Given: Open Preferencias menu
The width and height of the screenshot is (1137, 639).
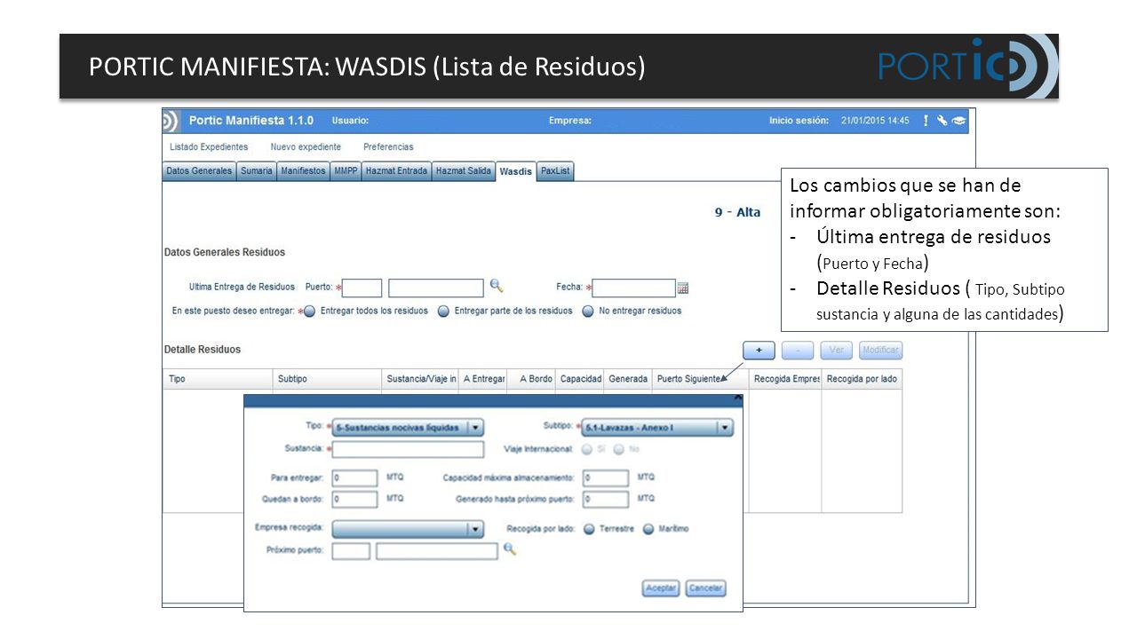Looking at the screenshot, I should click(388, 147).
